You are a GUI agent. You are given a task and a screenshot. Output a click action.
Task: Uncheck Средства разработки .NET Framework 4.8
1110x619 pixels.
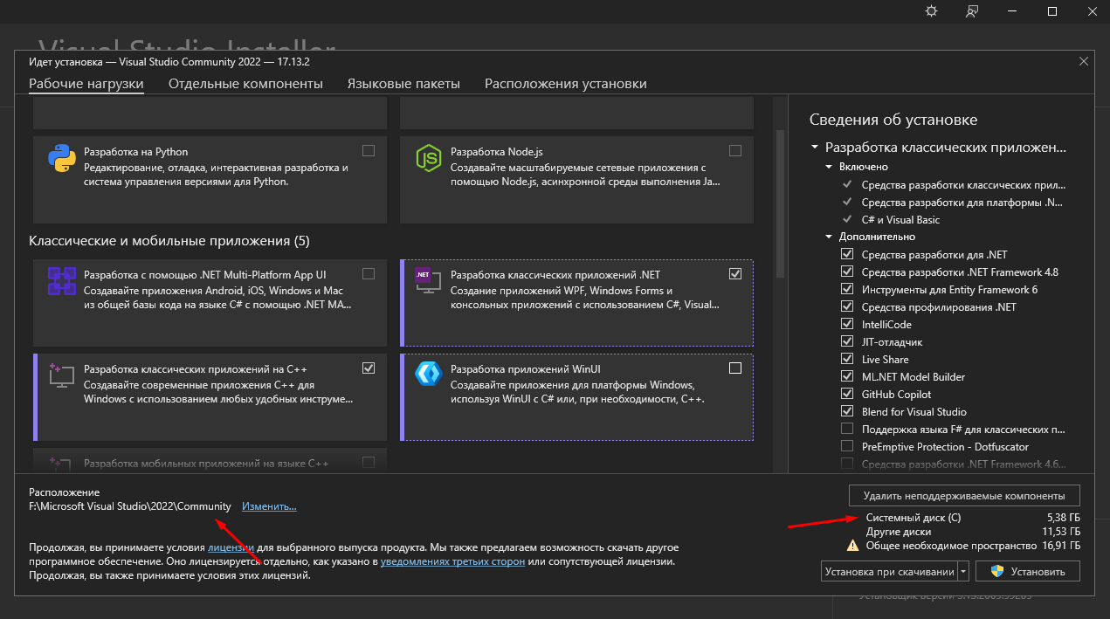click(x=846, y=272)
